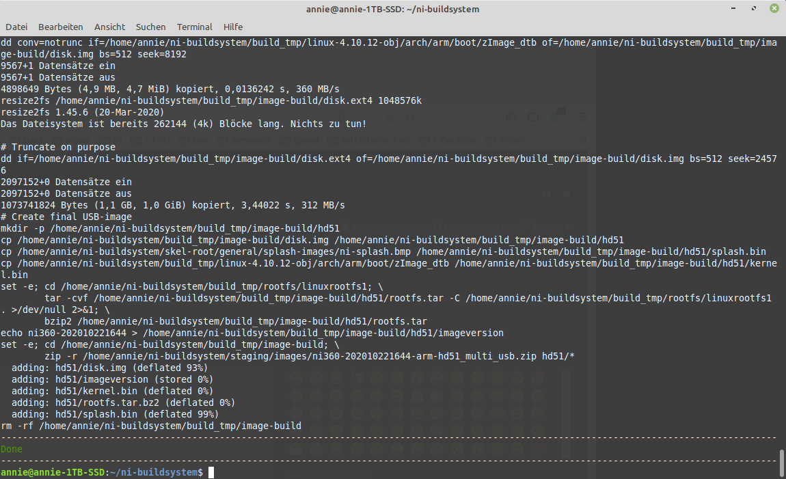Open the Suchen menu
Screen dimensions: 786x479
click(150, 27)
